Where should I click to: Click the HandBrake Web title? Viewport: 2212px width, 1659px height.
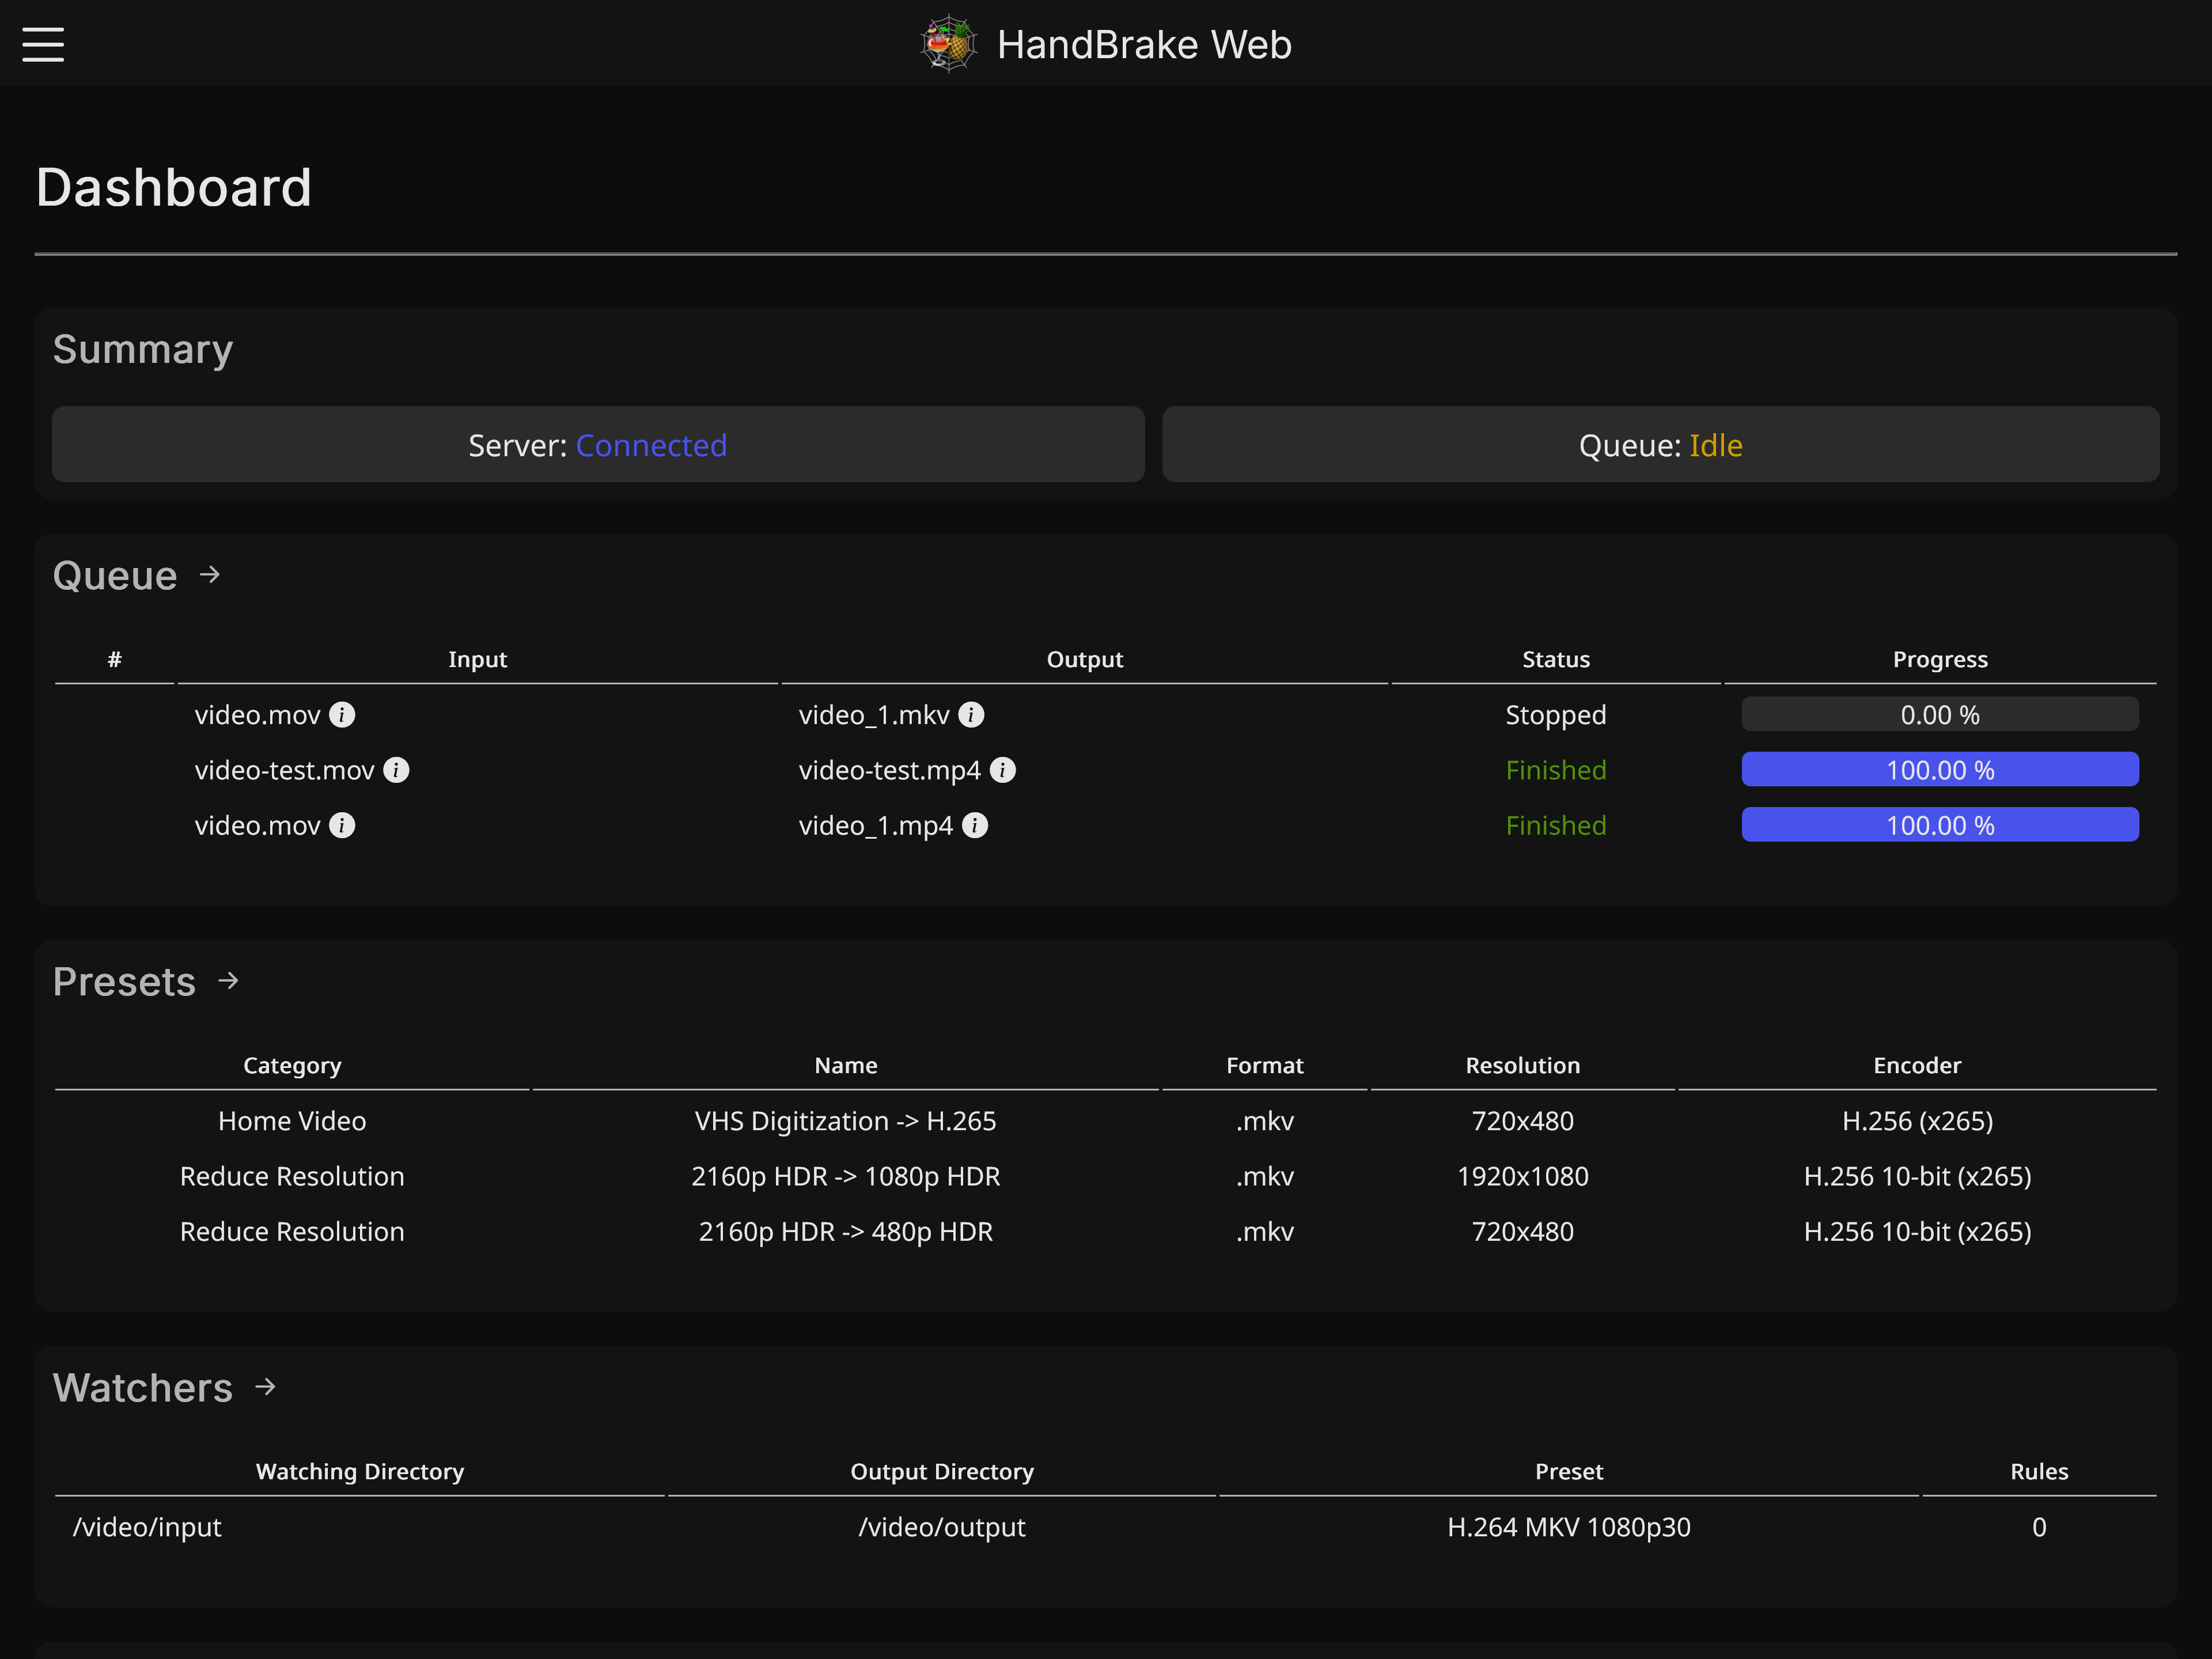pos(1144,44)
